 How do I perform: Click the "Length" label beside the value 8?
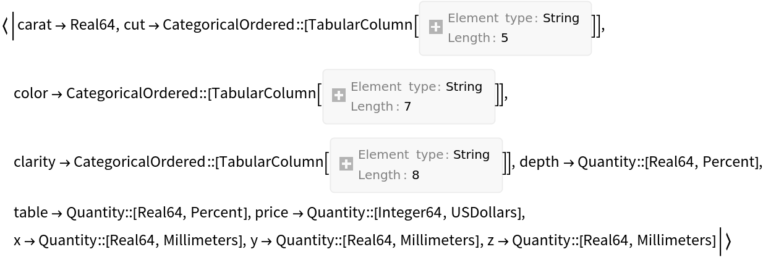380,175
